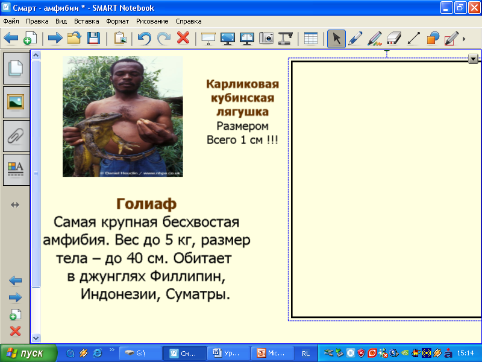Go to previous page via toolbar back arrow
The width and height of the screenshot is (482, 362).
pyautogui.click(x=11, y=39)
